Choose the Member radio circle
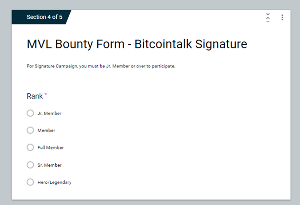The height and width of the screenshot is (205, 300). [x=30, y=131]
